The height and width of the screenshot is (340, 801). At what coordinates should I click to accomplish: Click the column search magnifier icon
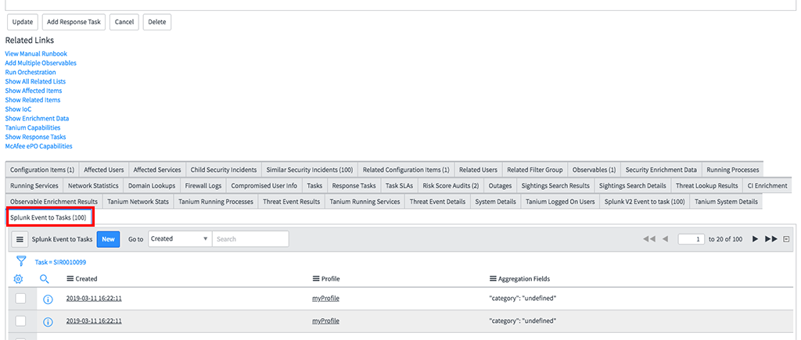(x=45, y=279)
